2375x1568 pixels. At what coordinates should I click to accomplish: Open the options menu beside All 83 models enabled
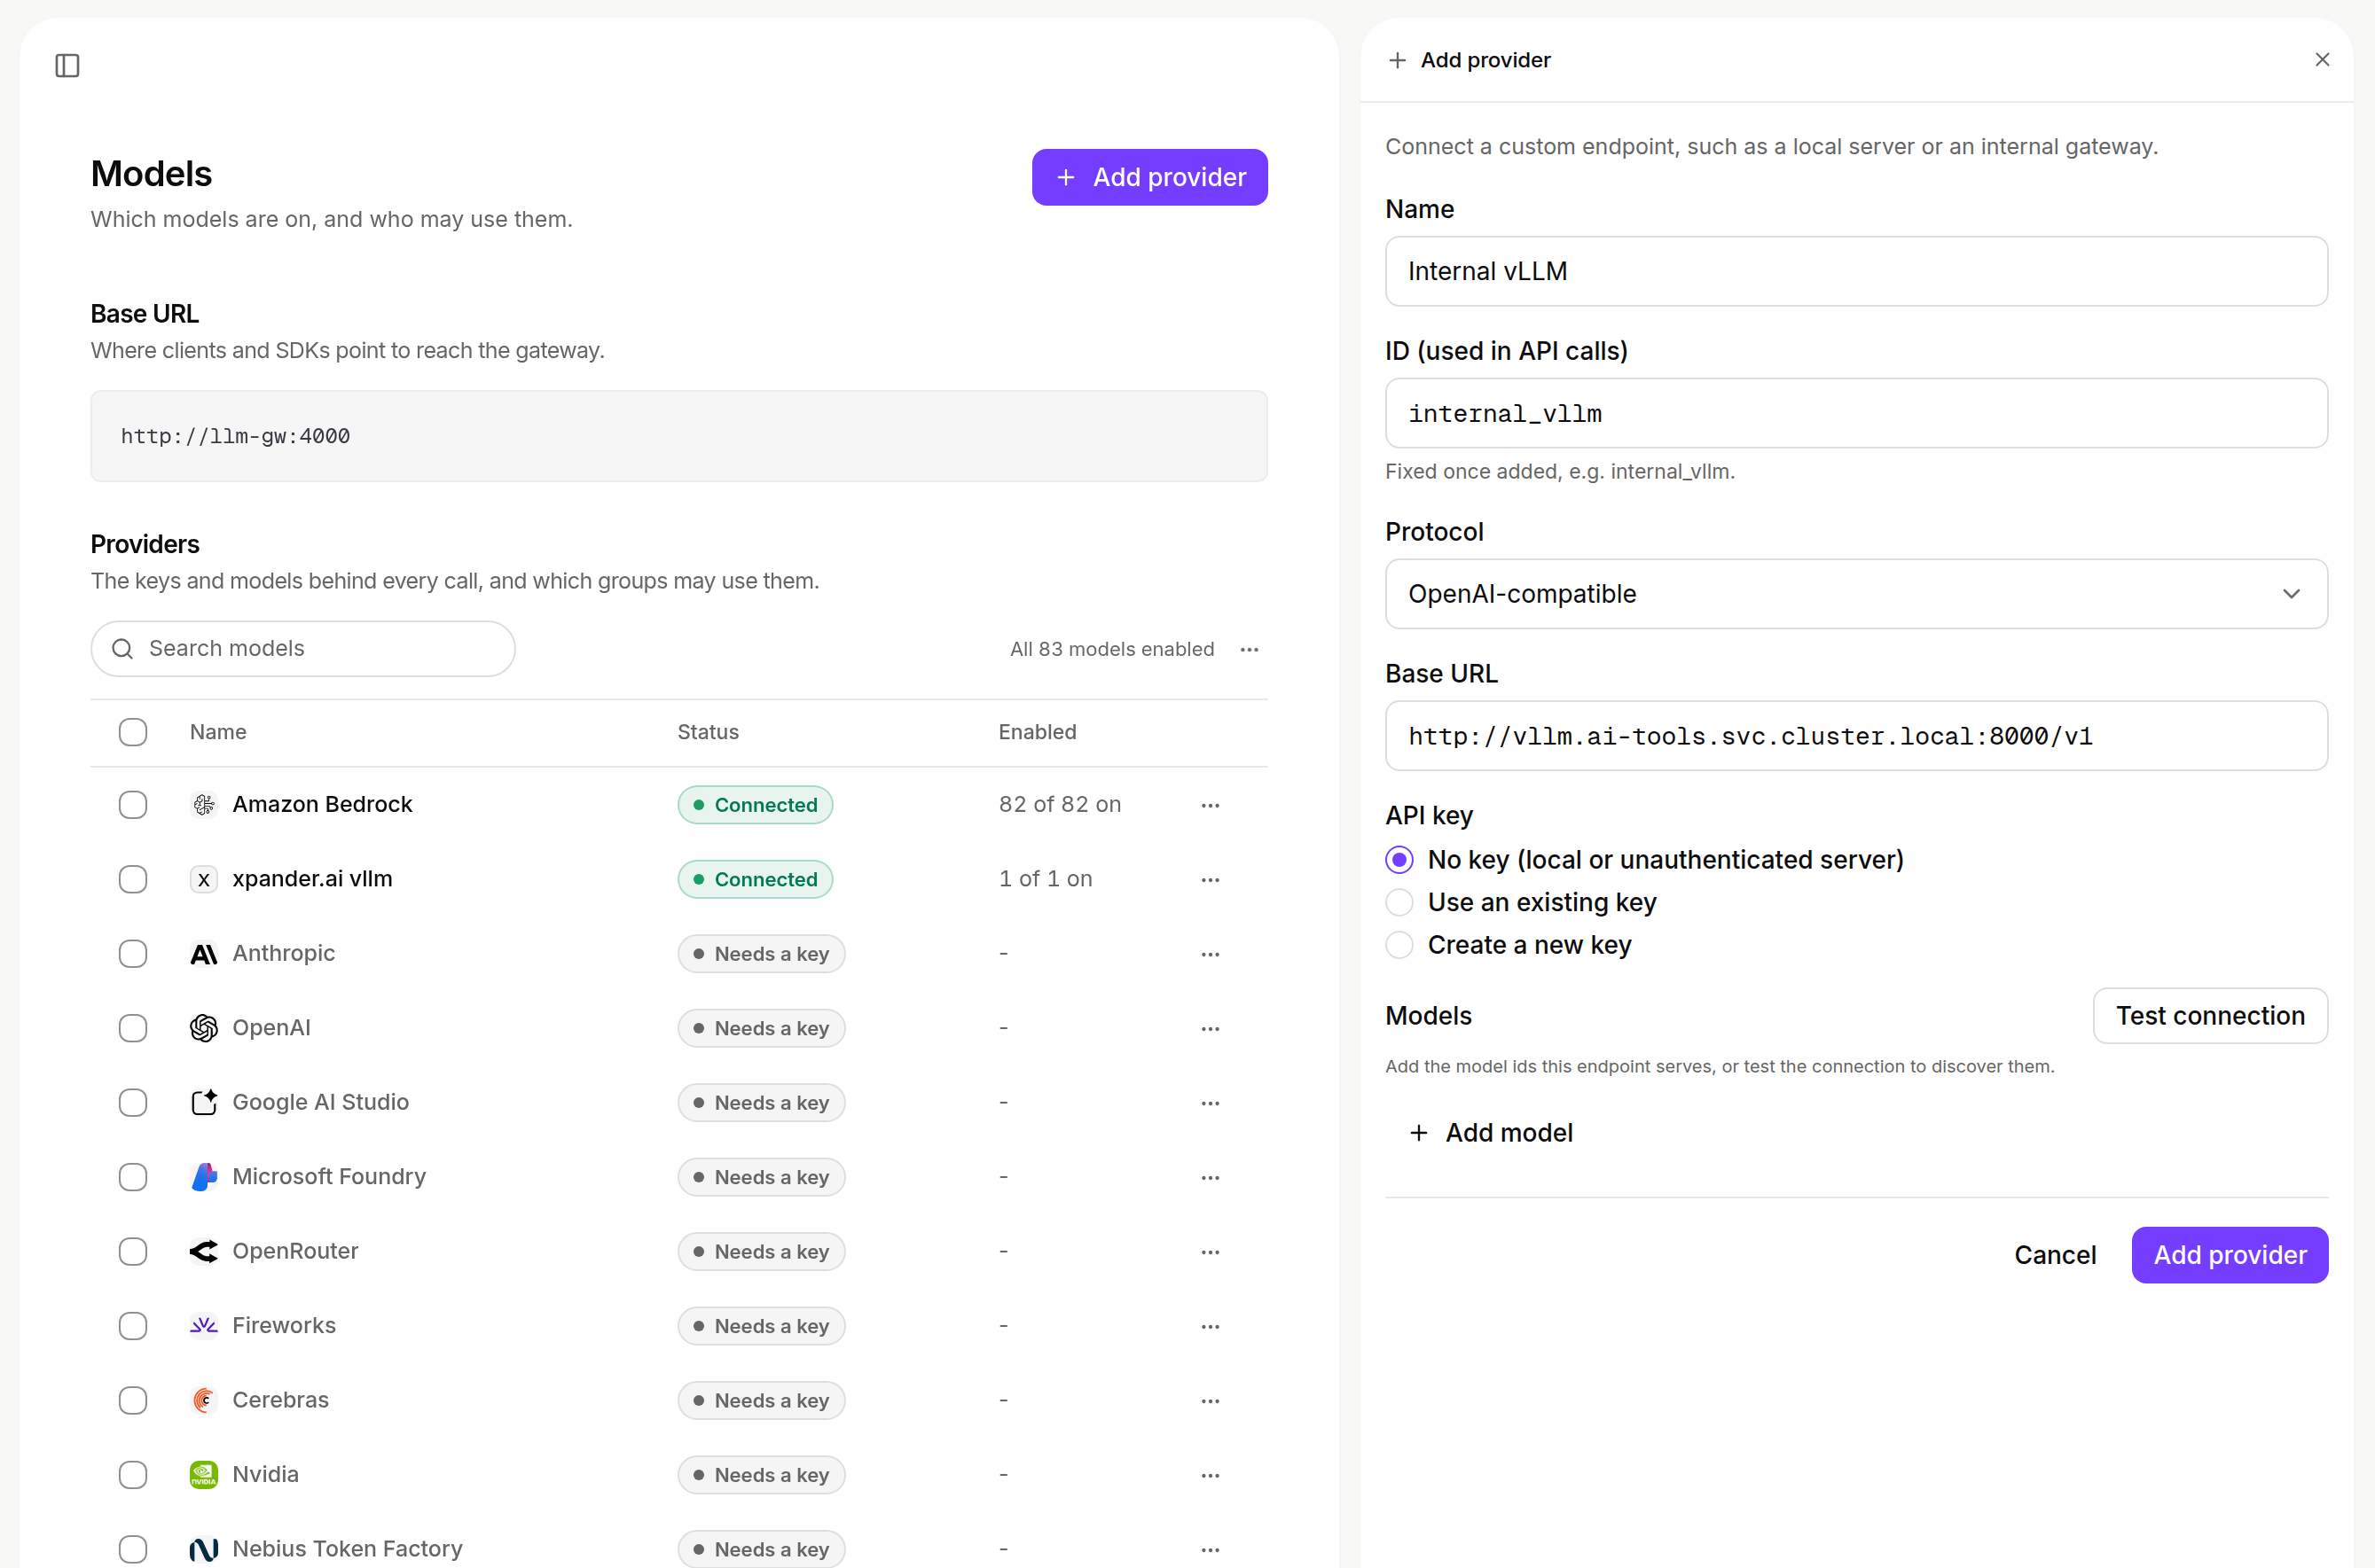tap(1250, 650)
